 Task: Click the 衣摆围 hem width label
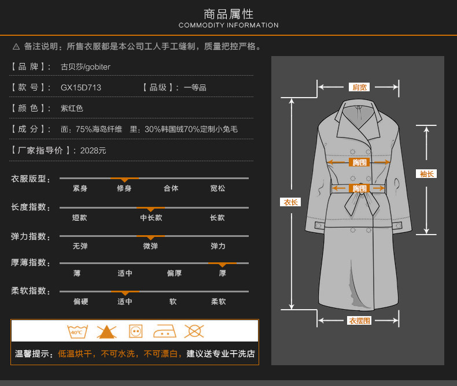[x=359, y=321]
